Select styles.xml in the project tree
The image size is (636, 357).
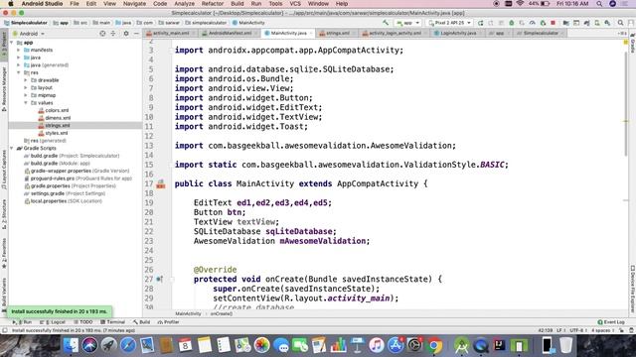(53, 133)
